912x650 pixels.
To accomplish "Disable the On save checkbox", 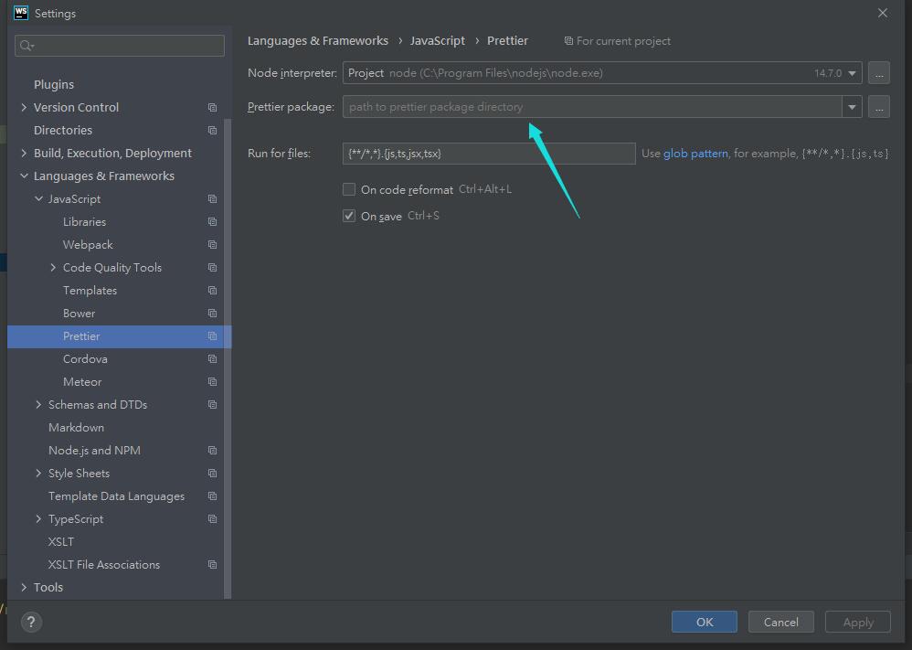I will coord(349,216).
